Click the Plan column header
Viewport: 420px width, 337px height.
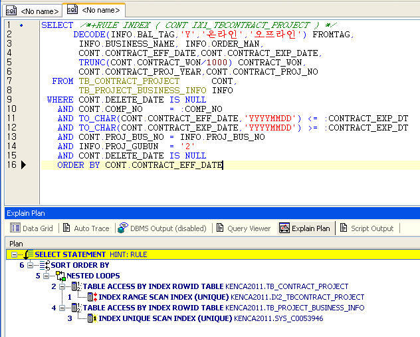click(16, 244)
